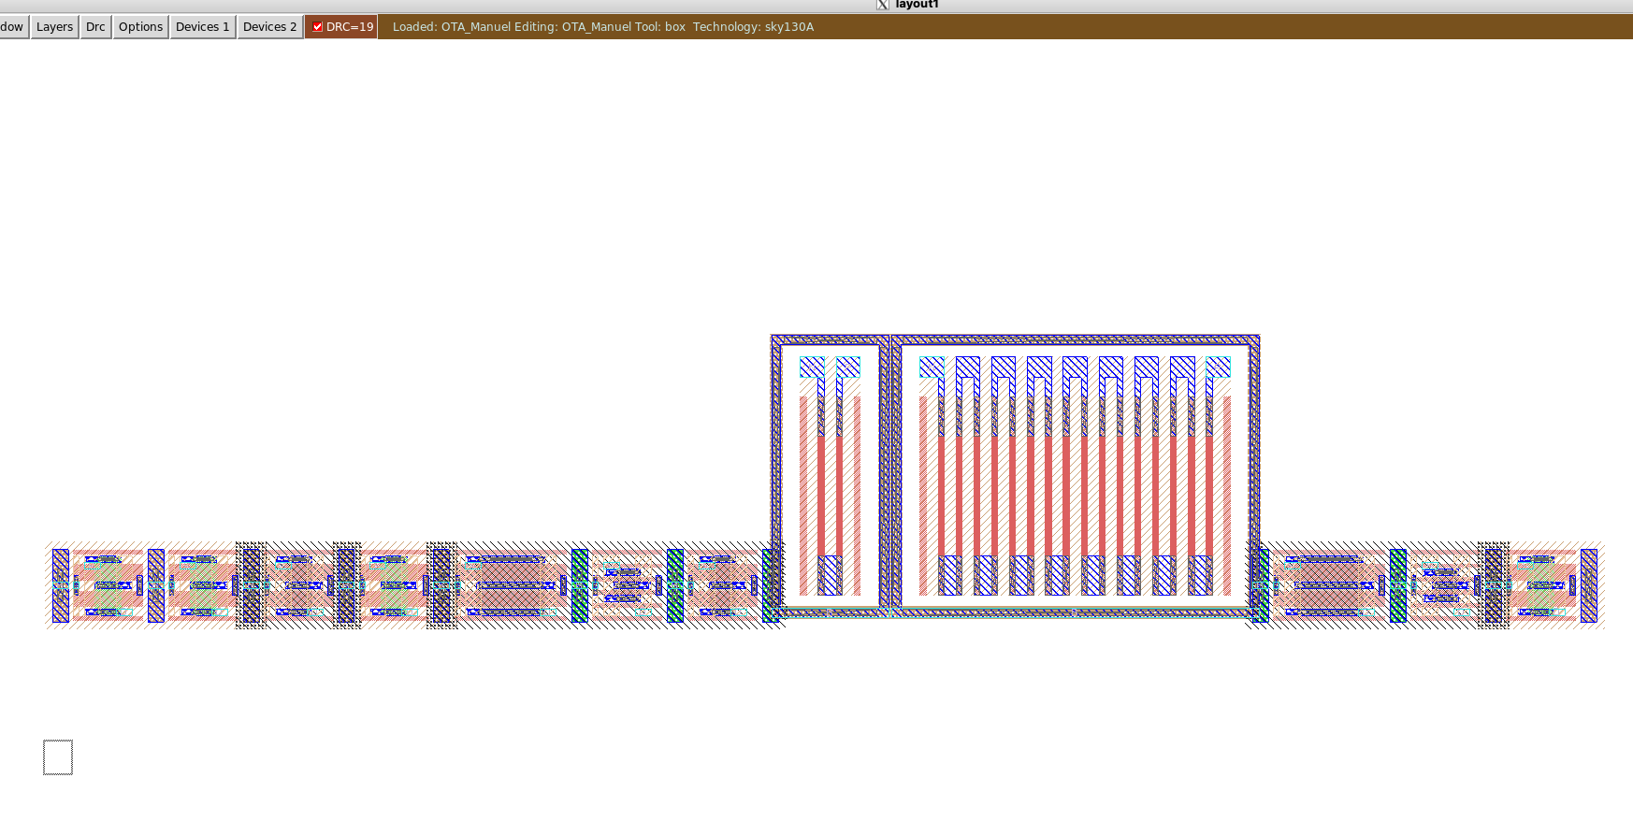Click the first green hatched strip left of the resistors

click(x=580, y=585)
